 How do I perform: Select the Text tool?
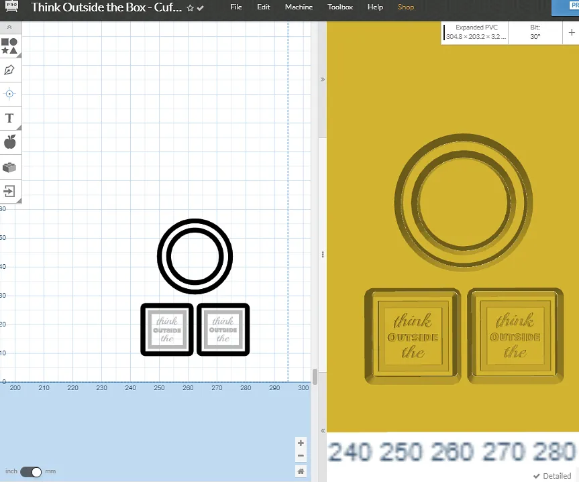point(9,119)
